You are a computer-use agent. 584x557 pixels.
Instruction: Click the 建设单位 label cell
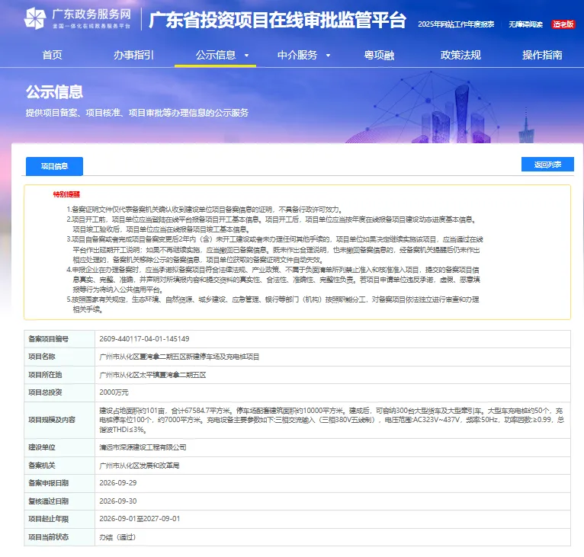click(x=59, y=447)
